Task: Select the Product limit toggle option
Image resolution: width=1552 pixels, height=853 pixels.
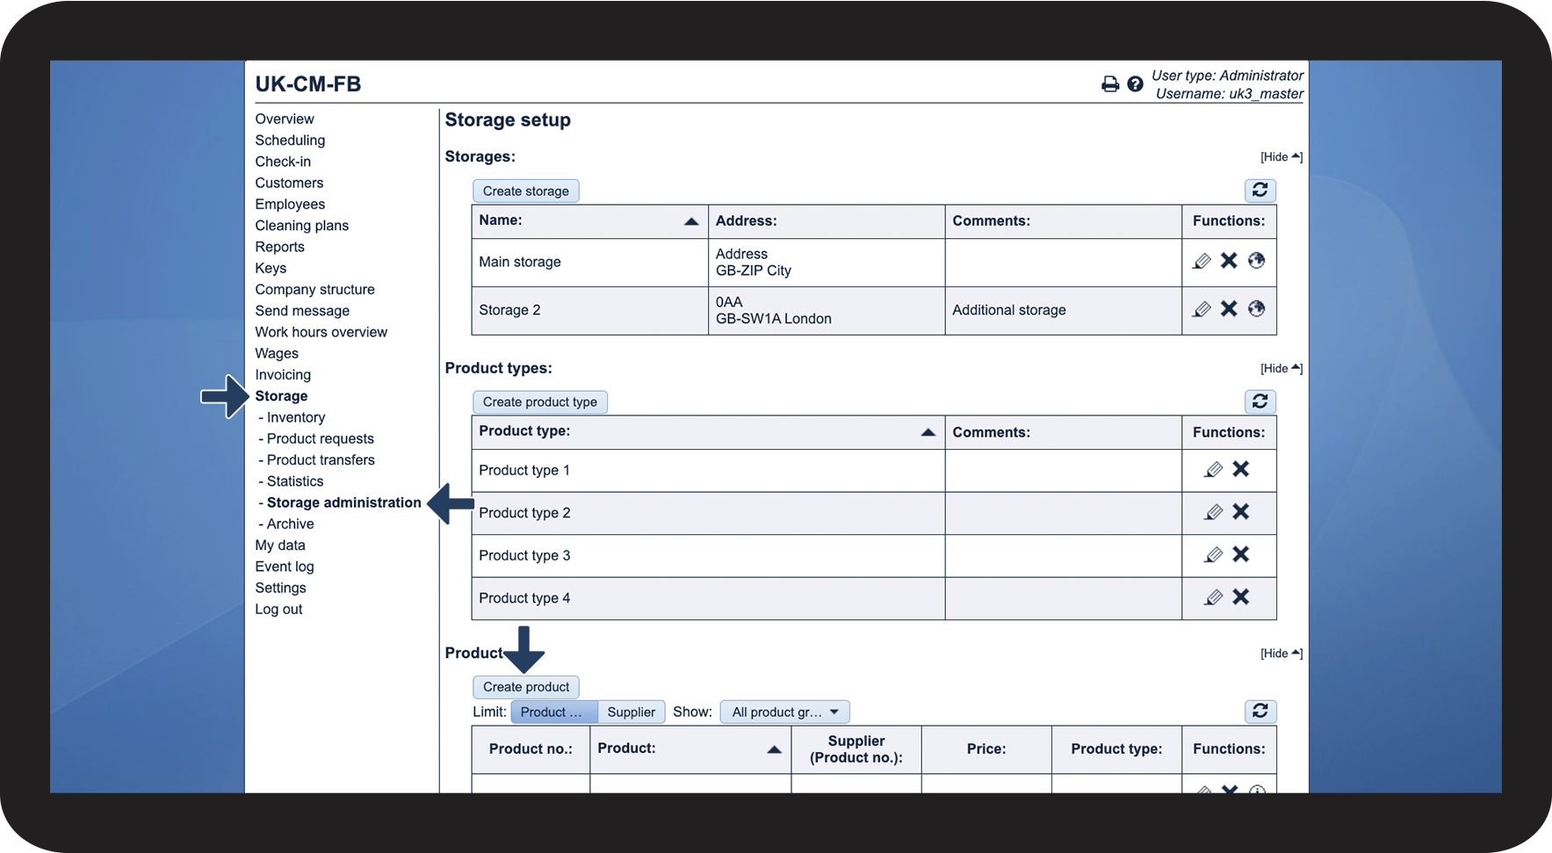Action: click(x=553, y=712)
